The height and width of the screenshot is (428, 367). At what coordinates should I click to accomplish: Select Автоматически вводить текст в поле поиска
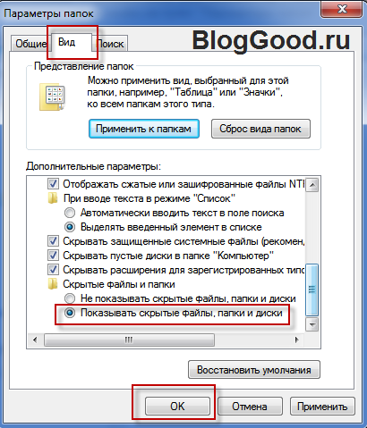(x=70, y=213)
